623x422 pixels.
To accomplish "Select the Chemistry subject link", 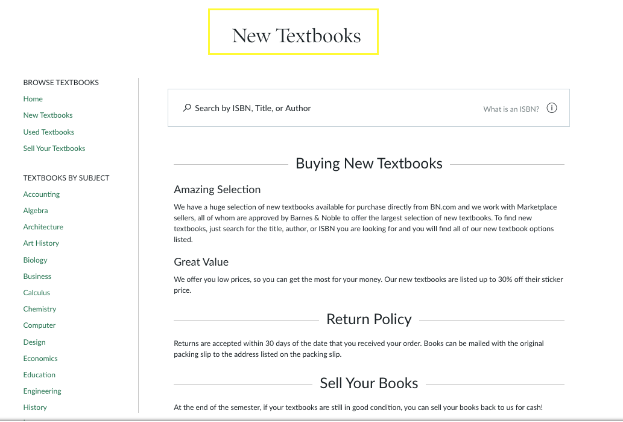I will 39,309.
